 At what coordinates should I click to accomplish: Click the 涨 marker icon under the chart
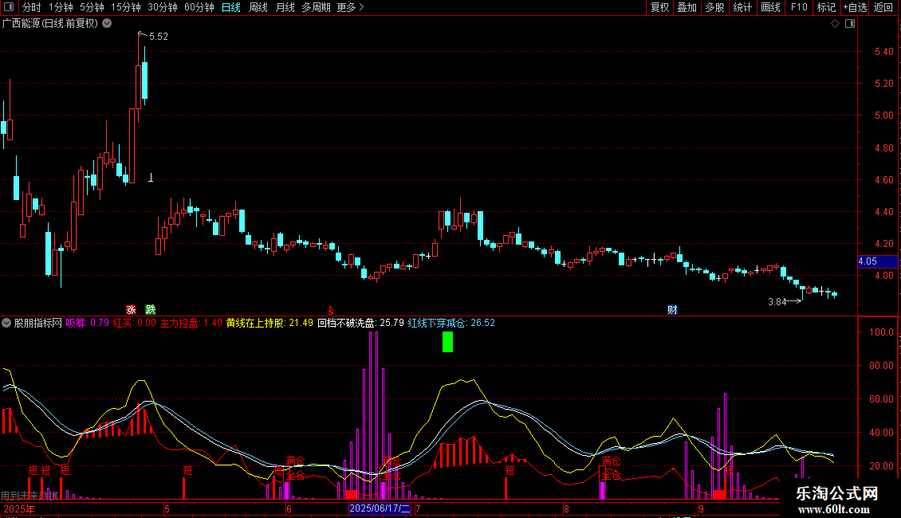131,309
